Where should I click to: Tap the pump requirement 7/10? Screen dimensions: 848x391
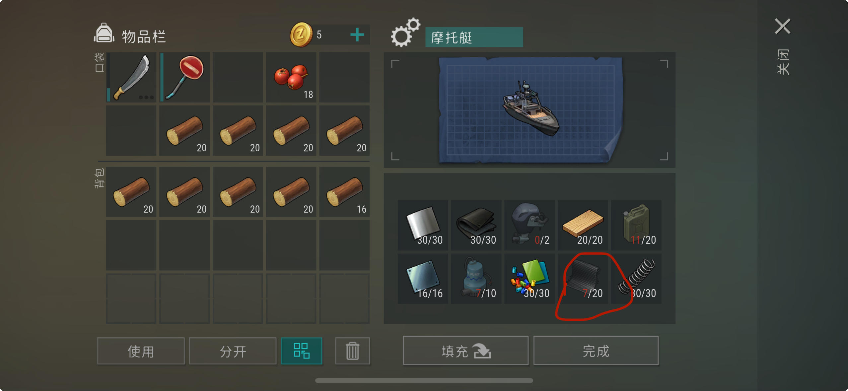476,279
